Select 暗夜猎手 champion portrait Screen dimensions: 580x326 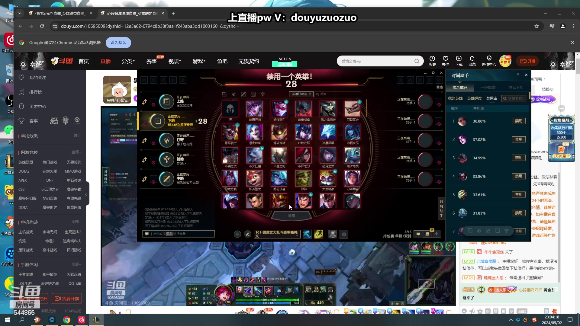click(x=279, y=109)
